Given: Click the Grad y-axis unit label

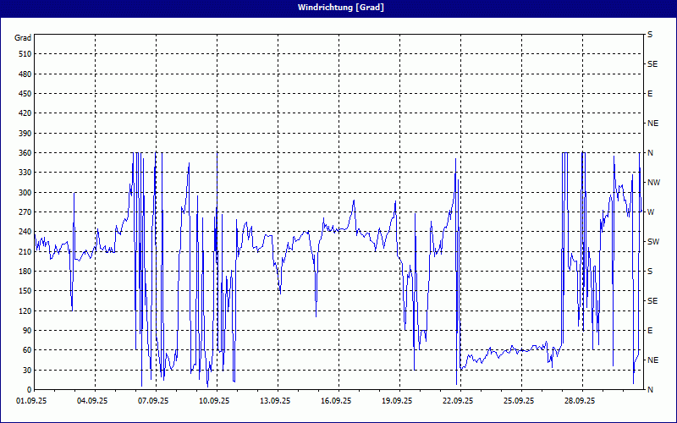Looking at the screenshot, I should 23,38.
